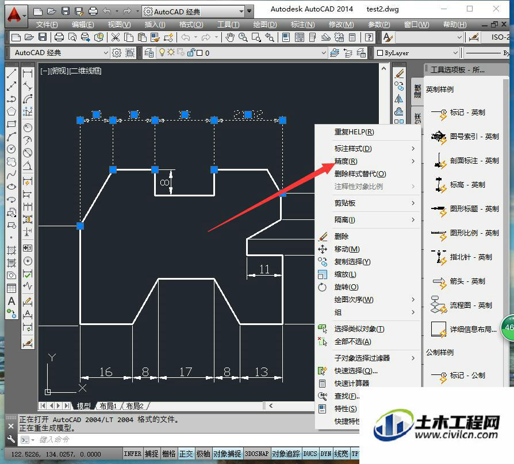Expand the 标注样式(D) submenu
Screen dimensions: 514x464
[x=368, y=149]
